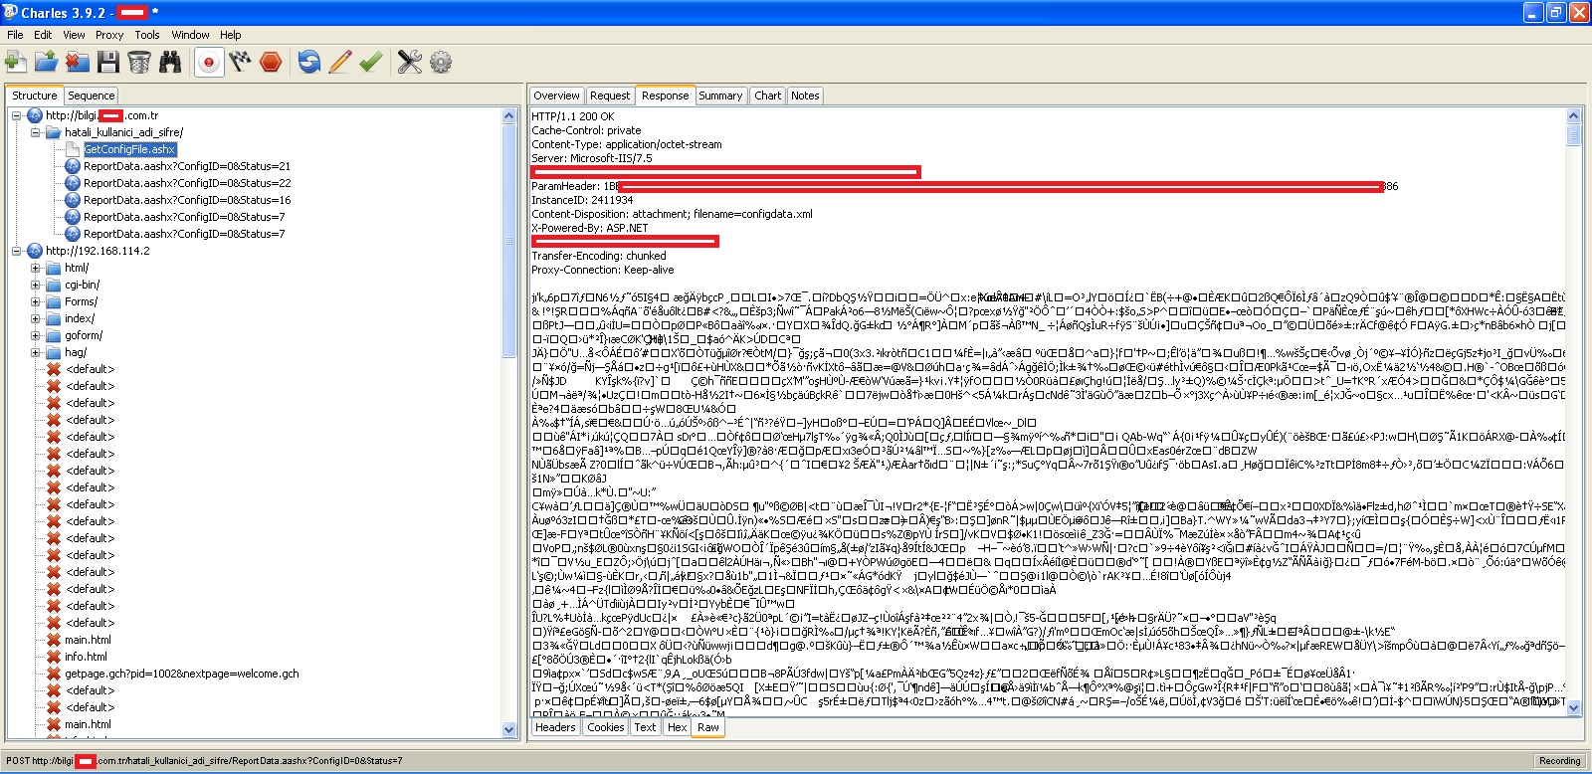Collapse hatali_kullanici_adi_sifre folder
This screenshot has width=1592, height=774.
35,132
